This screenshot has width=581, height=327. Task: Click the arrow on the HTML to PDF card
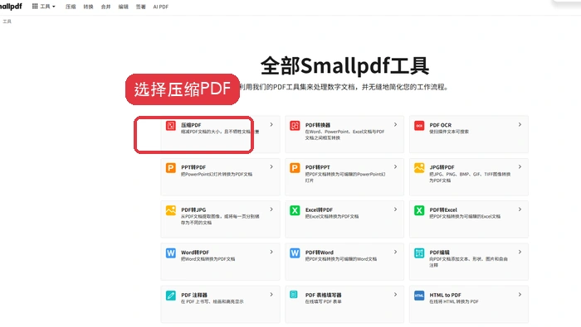pyautogui.click(x=520, y=295)
